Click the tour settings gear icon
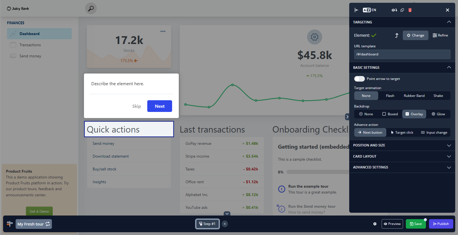This screenshot has height=235, width=458. point(375,224)
